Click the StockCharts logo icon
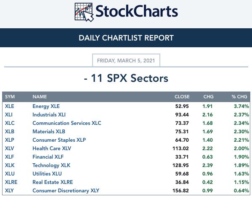The image size is (252, 197). 84,12
